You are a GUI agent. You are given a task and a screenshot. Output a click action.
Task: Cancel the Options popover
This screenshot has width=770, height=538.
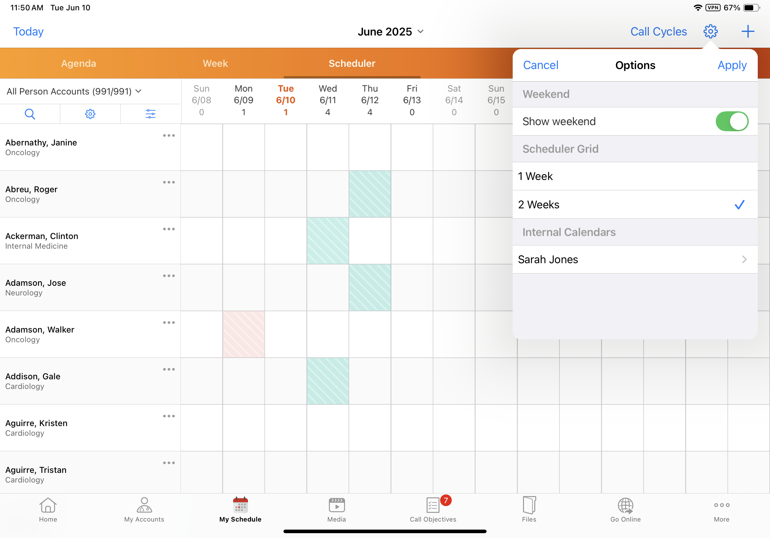click(540, 65)
